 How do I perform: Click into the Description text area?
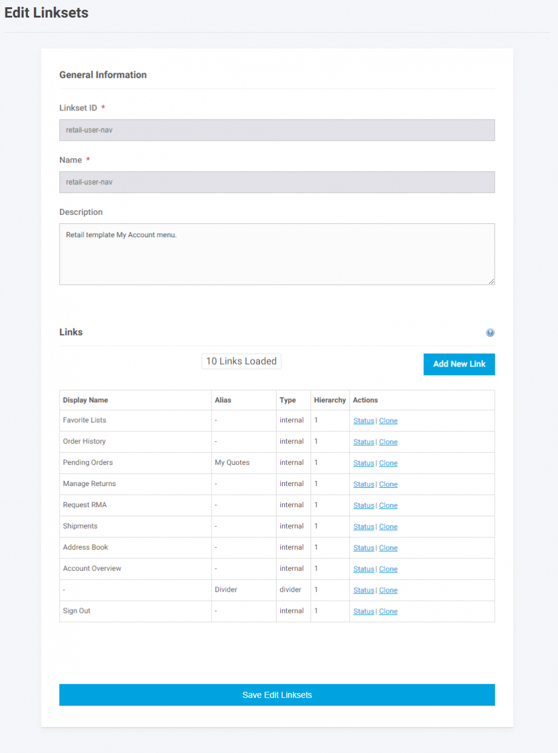277,254
